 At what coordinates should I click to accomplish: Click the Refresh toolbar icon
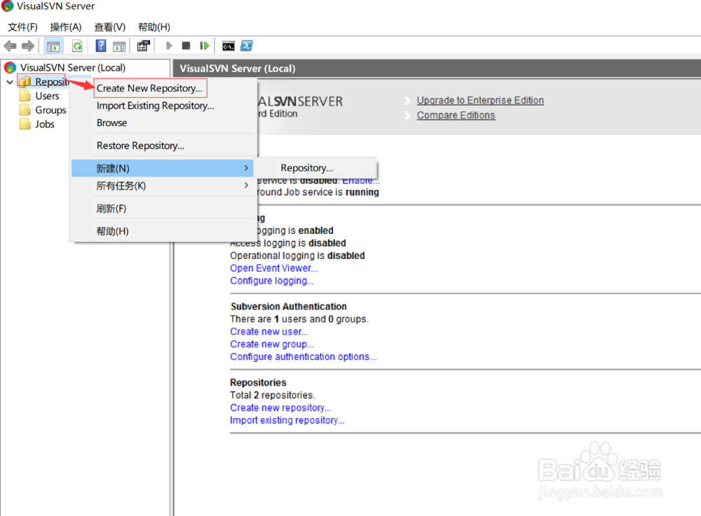pos(77,46)
